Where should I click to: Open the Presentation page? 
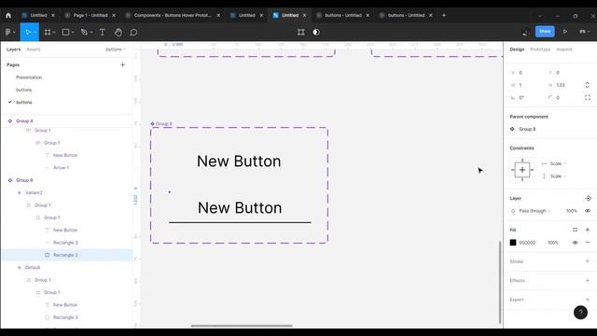29,77
